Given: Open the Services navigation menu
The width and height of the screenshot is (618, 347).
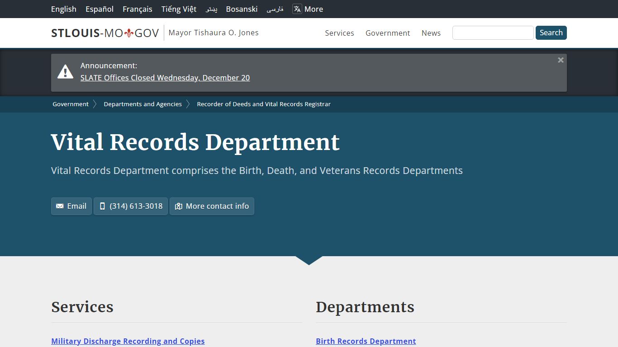Looking at the screenshot, I should (x=339, y=33).
